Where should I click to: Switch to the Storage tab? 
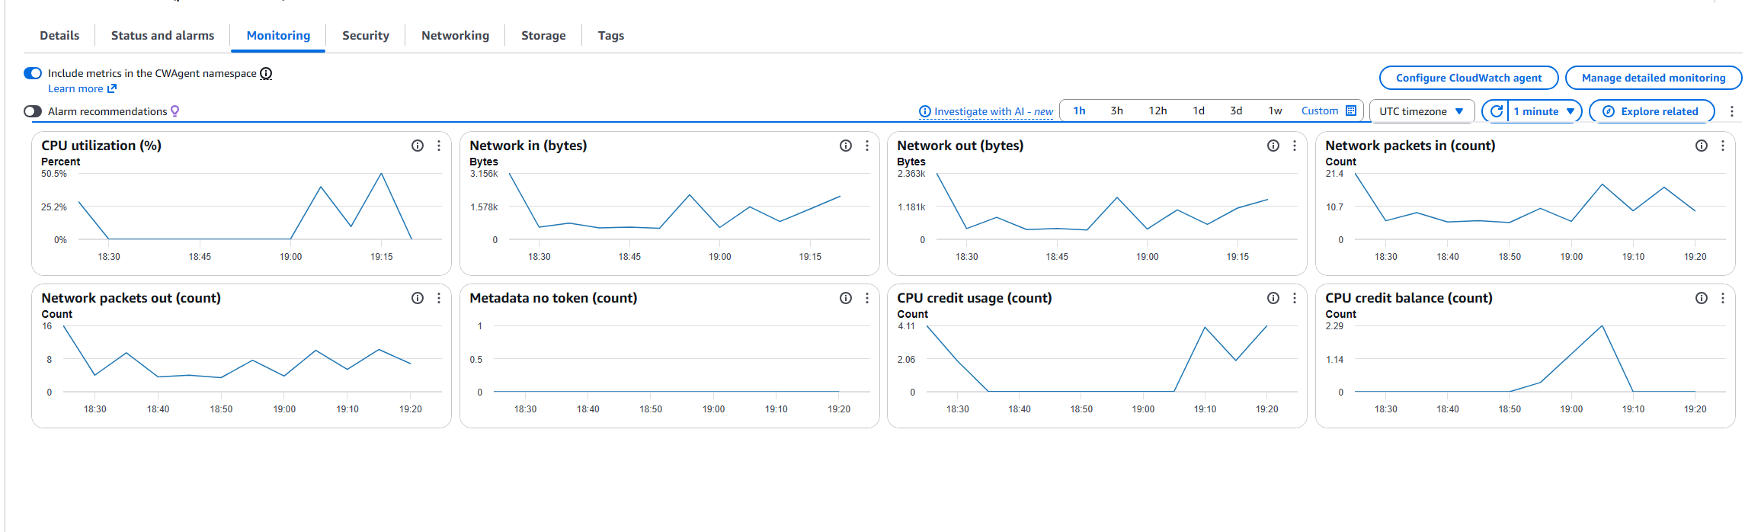click(543, 35)
